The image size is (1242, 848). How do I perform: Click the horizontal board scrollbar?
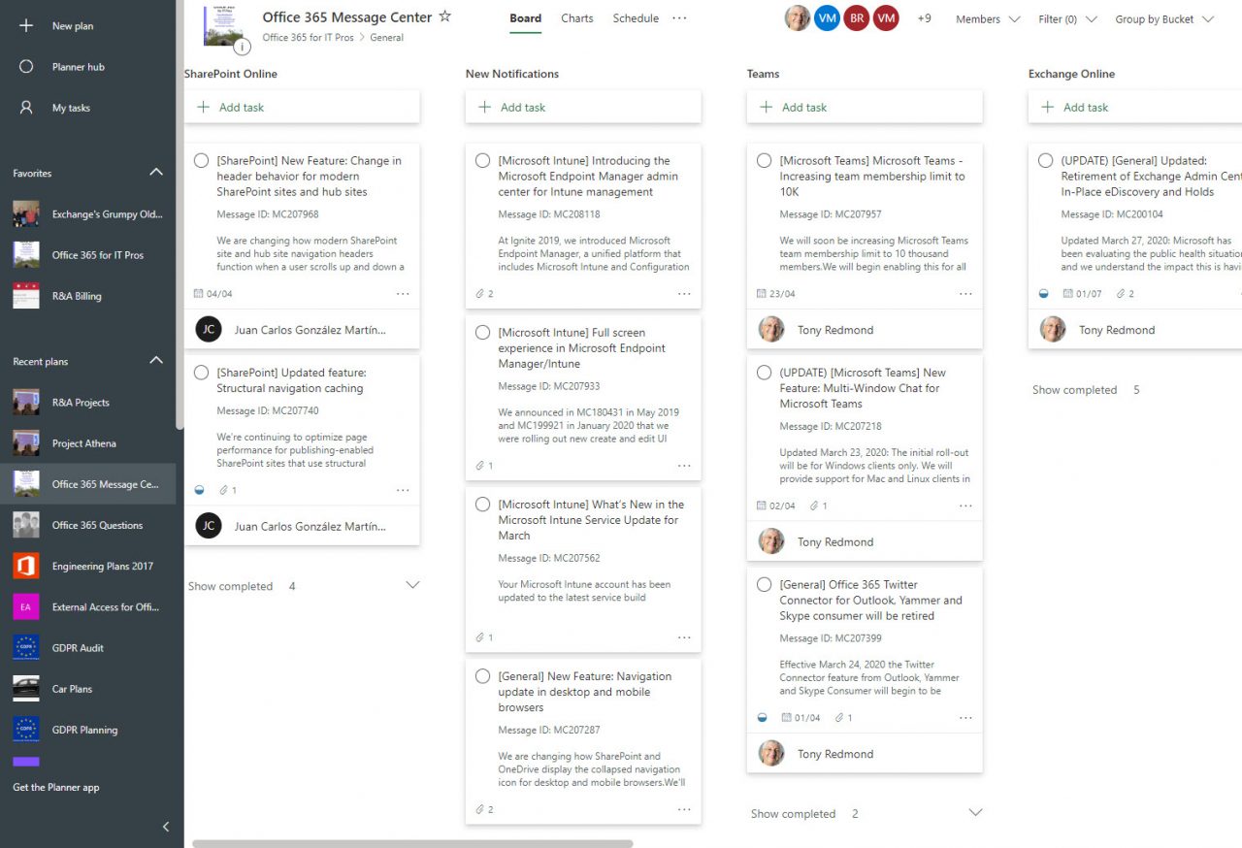click(412, 843)
